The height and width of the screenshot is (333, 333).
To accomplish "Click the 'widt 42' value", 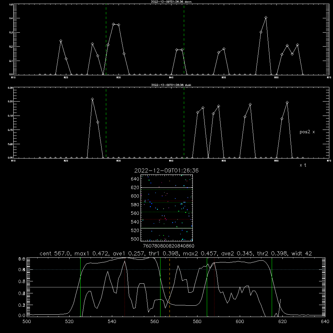I will [302, 253].
